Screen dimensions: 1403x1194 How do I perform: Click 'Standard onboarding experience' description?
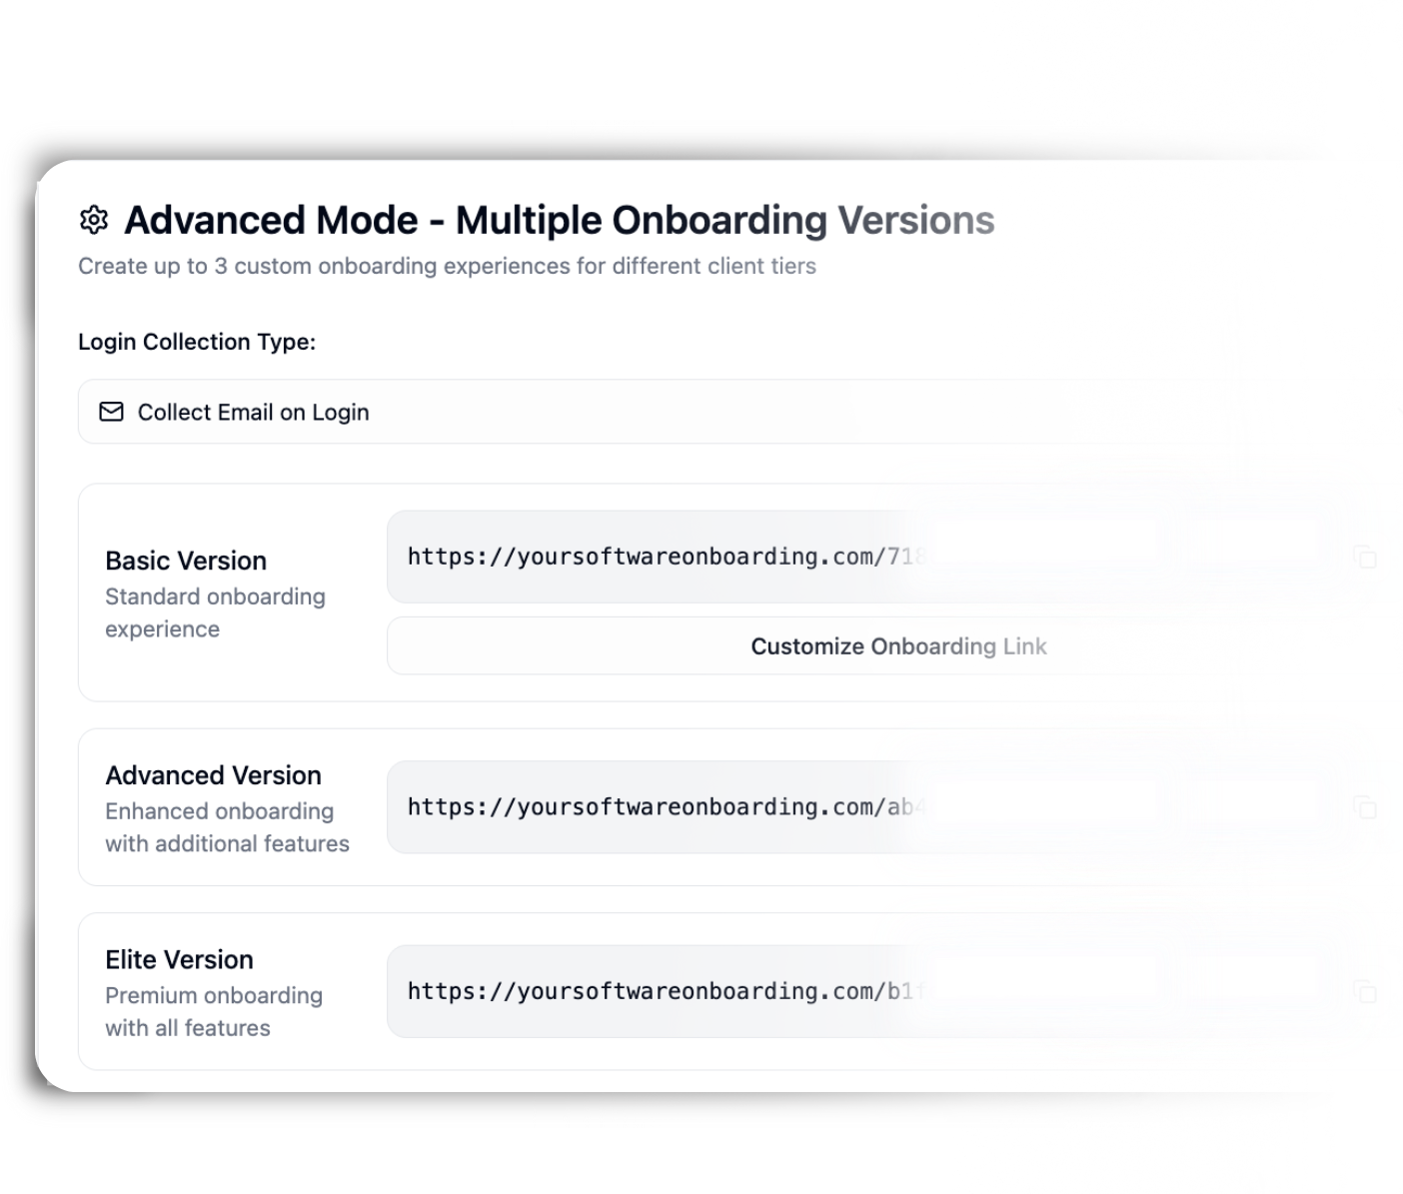point(215,612)
